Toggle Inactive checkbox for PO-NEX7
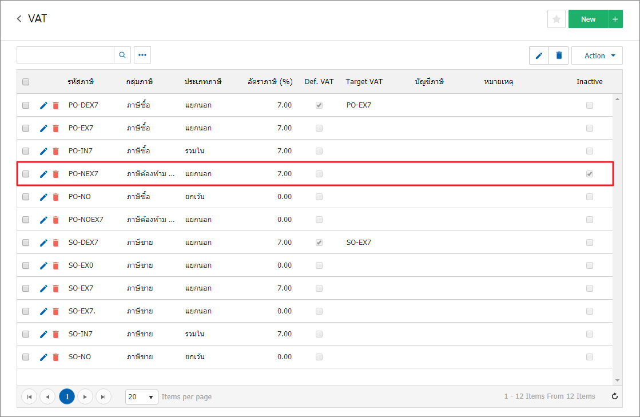Image resolution: width=640 pixels, height=417 pixels. (x=590, y=174)
